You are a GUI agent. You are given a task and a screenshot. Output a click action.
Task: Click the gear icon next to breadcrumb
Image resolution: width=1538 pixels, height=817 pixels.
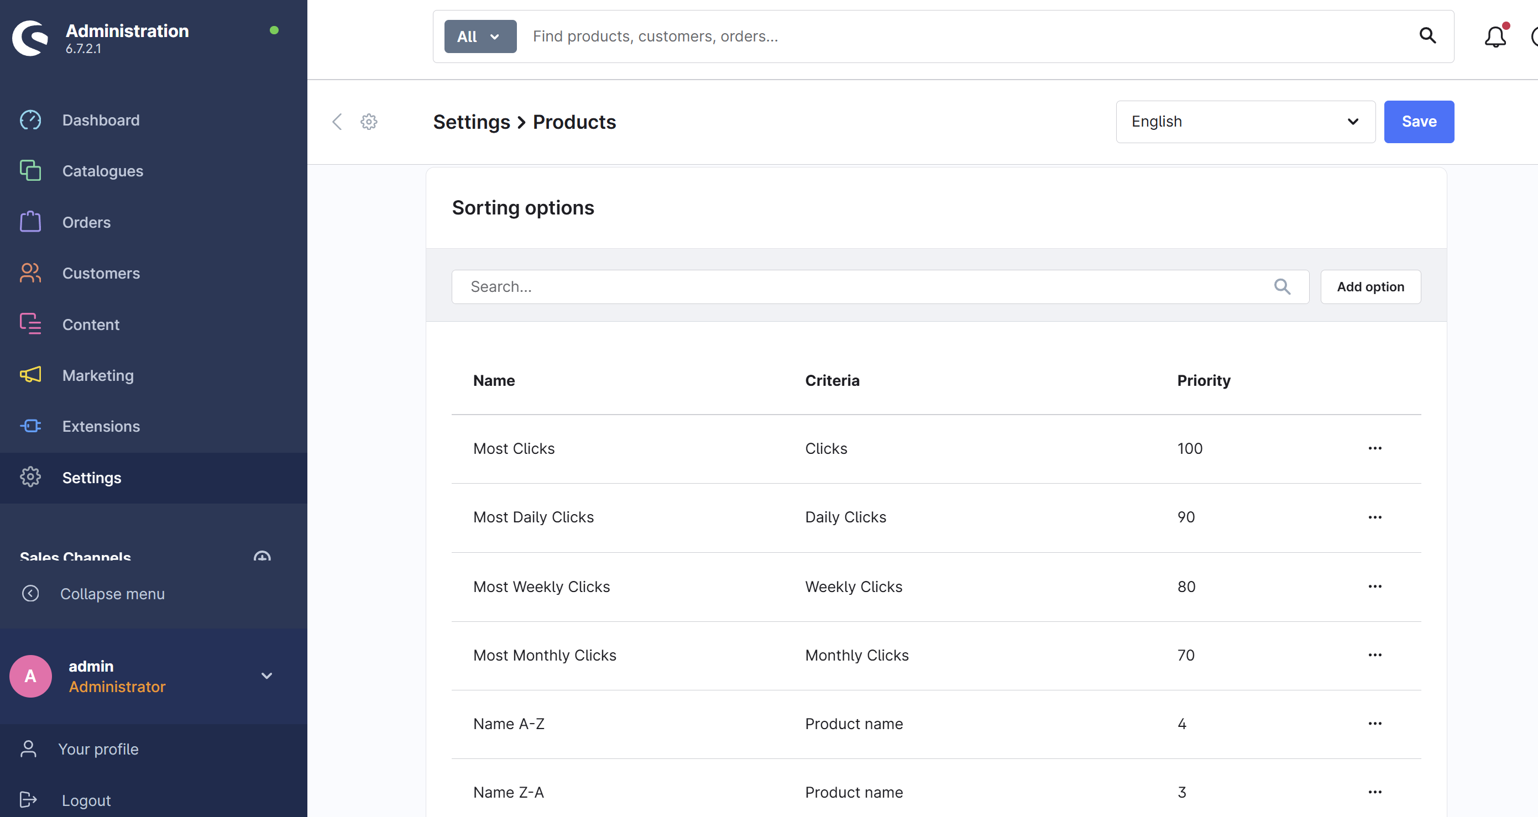(369, 122)
